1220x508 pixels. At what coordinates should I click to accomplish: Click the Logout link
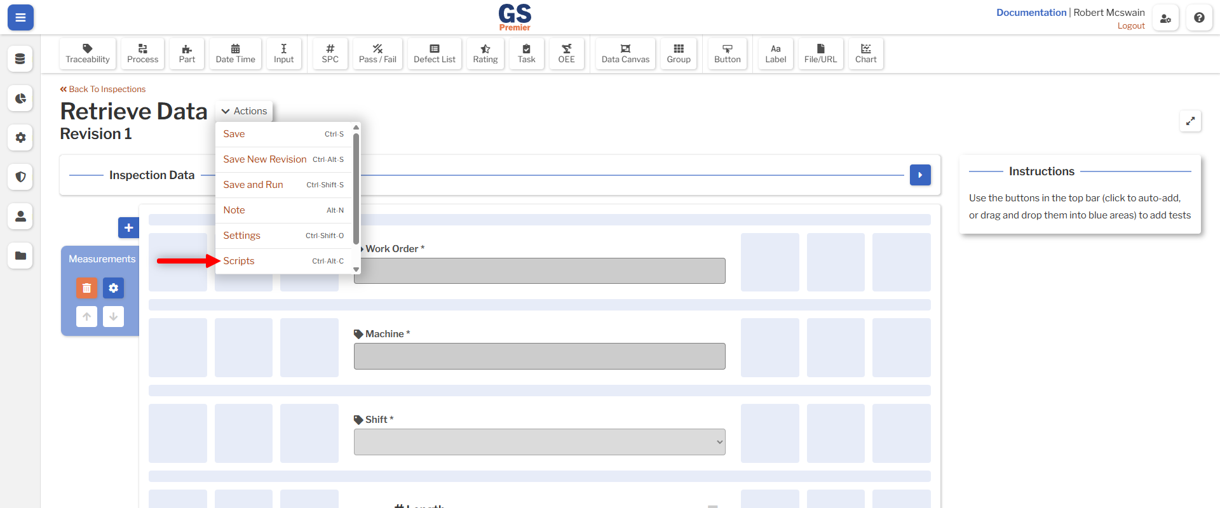1131,26
